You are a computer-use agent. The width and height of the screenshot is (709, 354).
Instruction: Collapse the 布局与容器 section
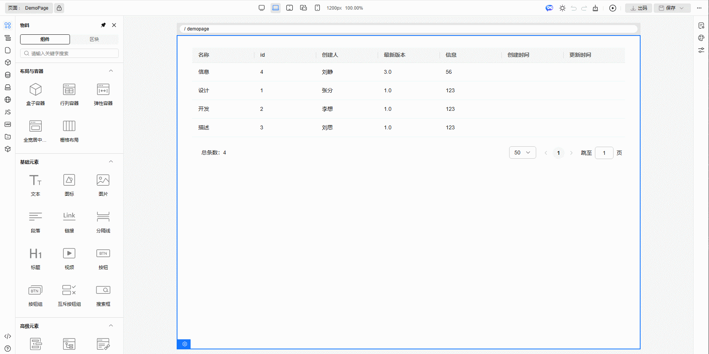(111, 71)
